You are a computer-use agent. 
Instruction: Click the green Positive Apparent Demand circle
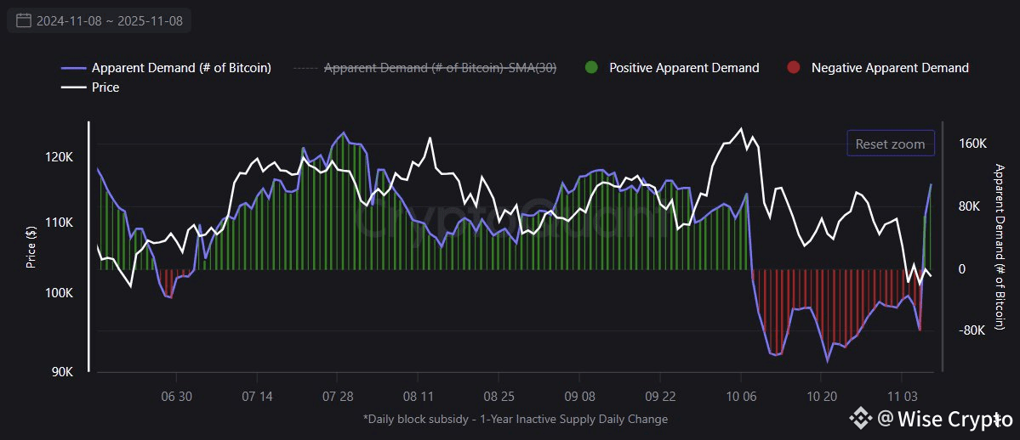tap(592, 68)
